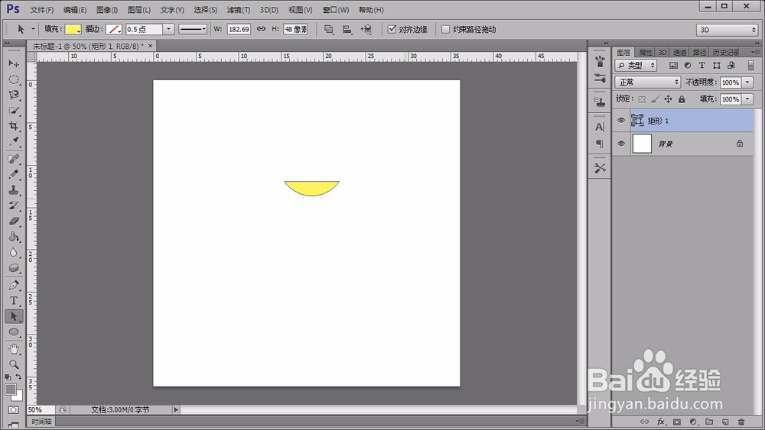Select the Hand tool
The height and width of the screenshot is (430, 765).
tap(14, 349)
